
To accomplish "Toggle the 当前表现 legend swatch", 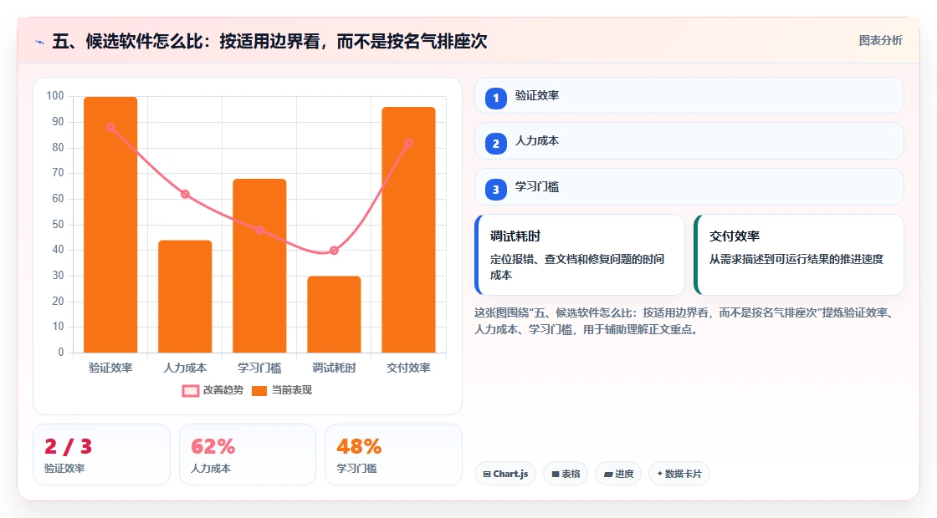I will (259, 391).
